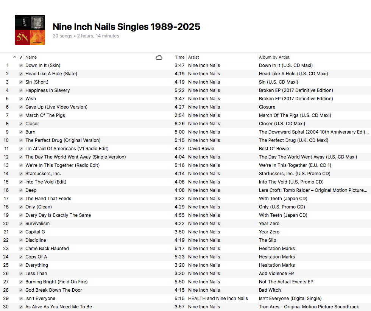The width and height of the screenshot is (371, 311).
Task: Click HEALTH and Nine inch Nails artist
Action: click(218, 299)
